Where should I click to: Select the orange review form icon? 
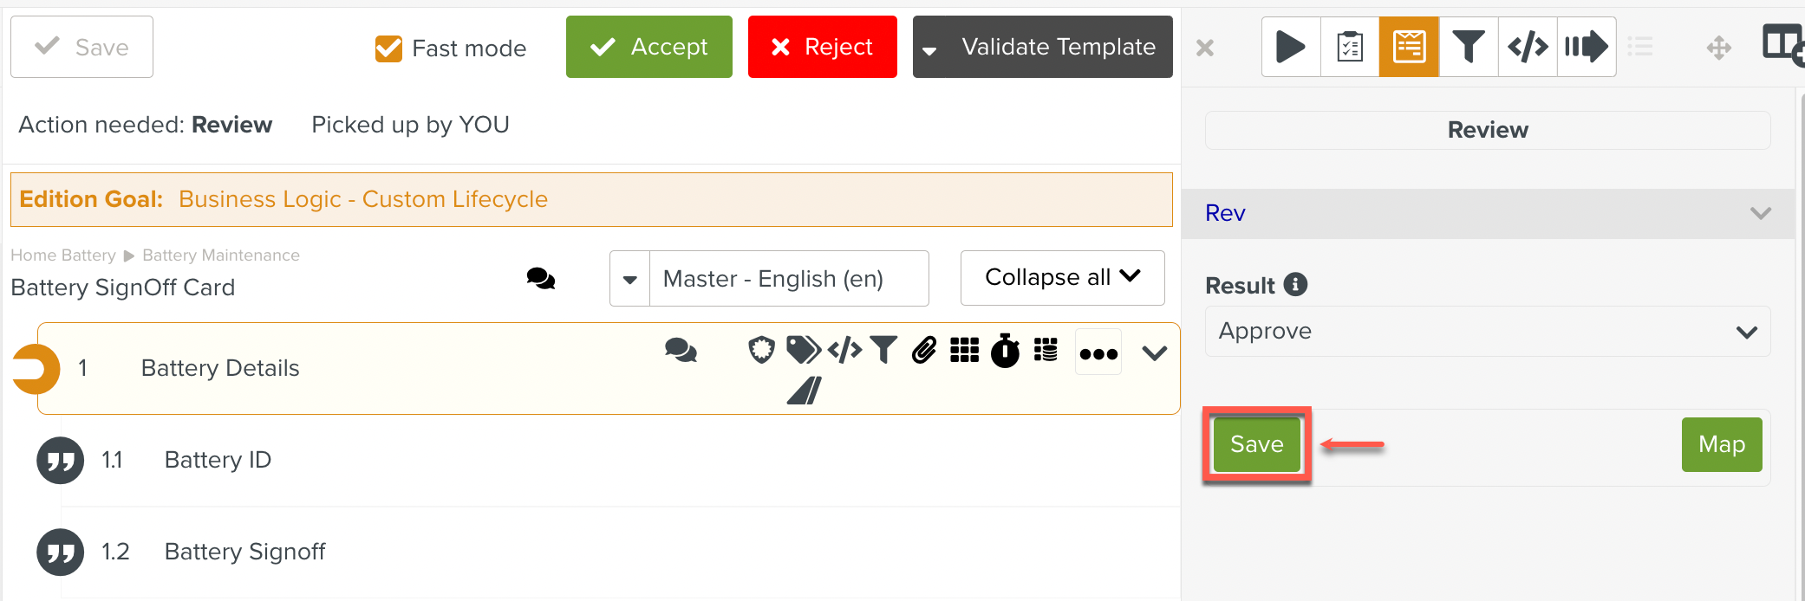pyautogui.click(x=1409, y=47)
